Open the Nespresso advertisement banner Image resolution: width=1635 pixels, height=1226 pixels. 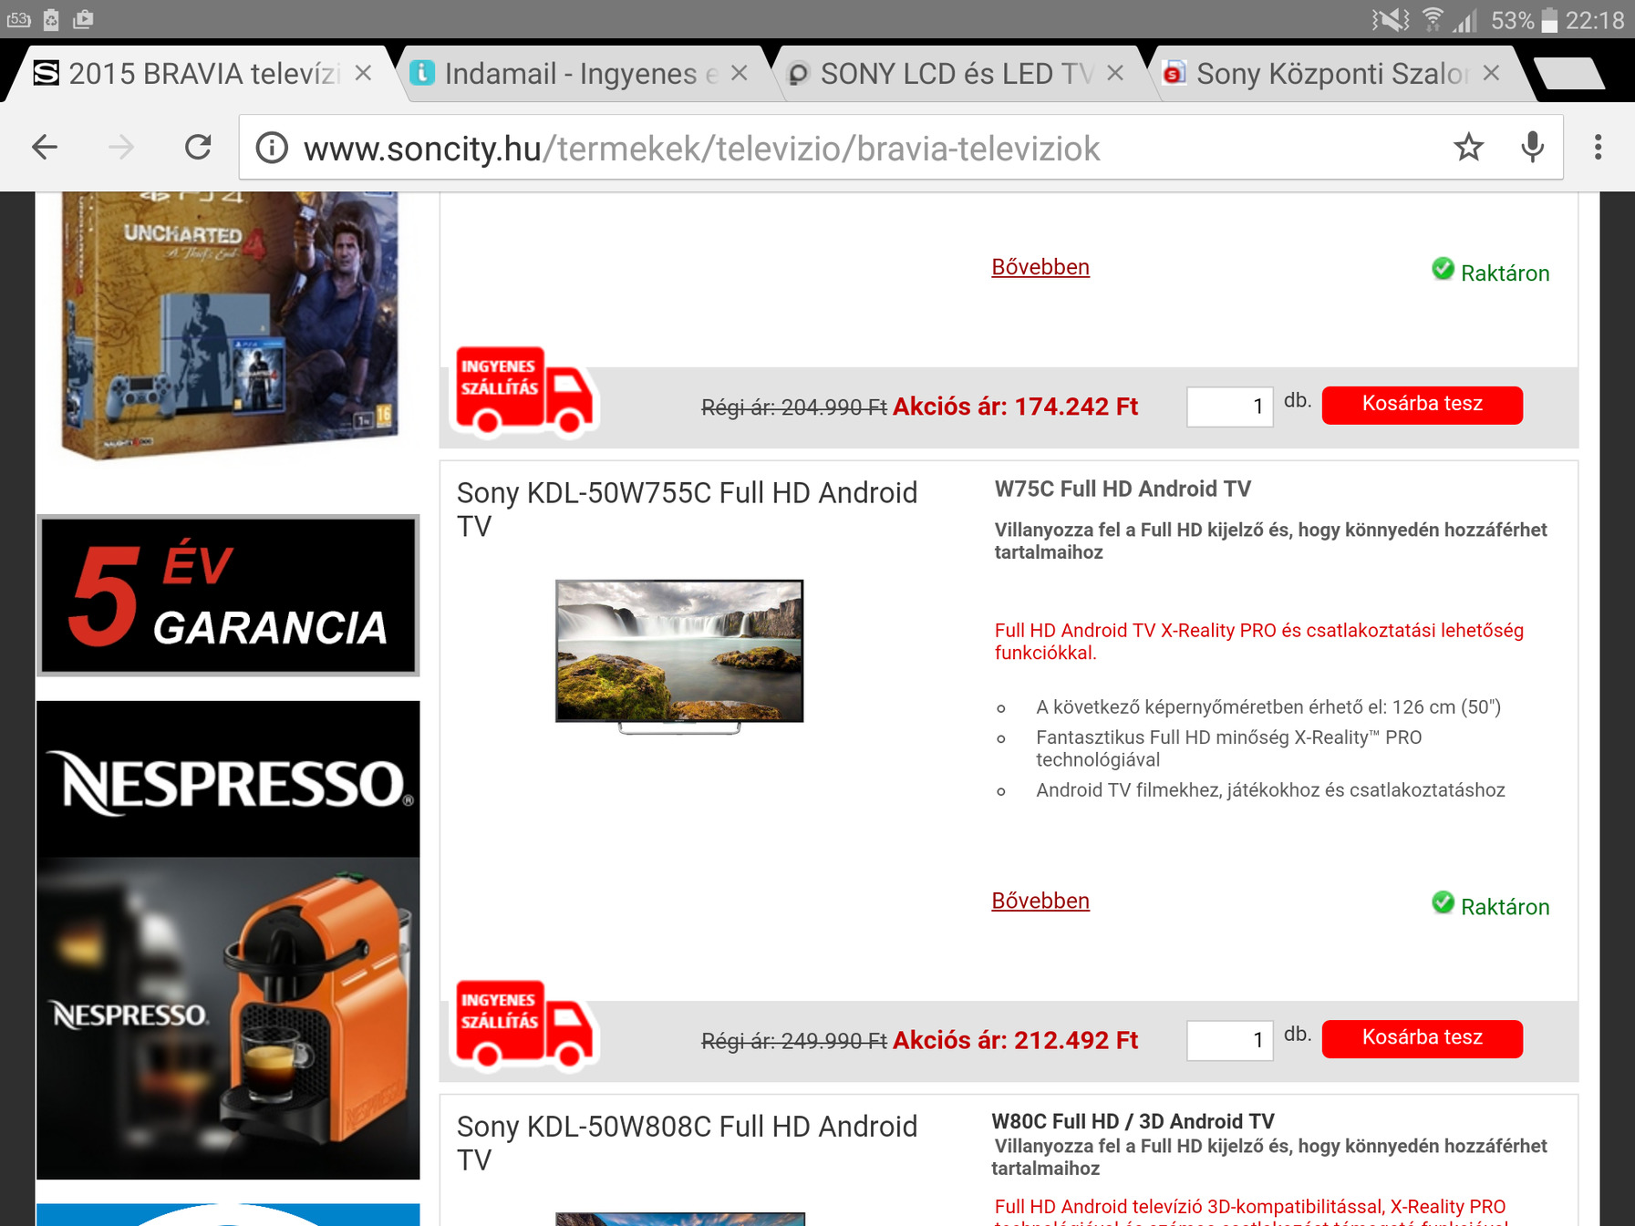pos(228,940)
